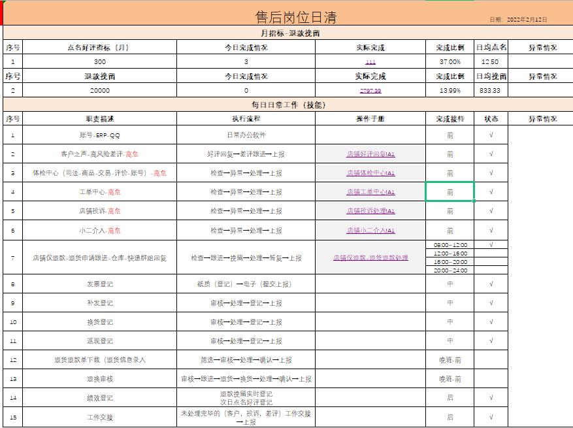Follow the 店铺好评回复!A1 hyperlink
Screen dimensions: 573x428
pyautogui.click(x=372, y=154)
